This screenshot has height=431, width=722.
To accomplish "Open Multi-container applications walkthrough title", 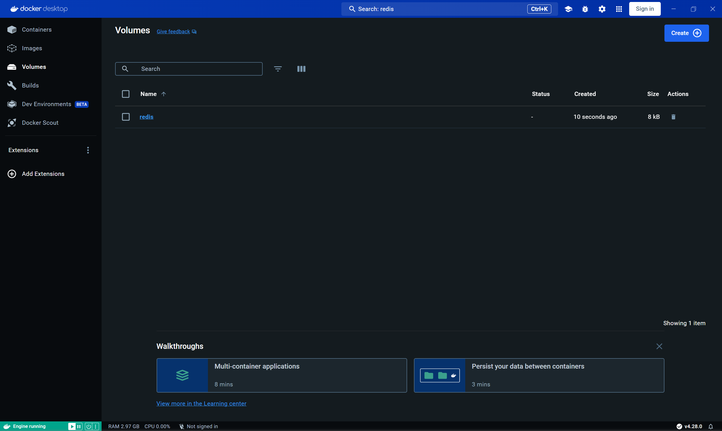I will pos(257,366).
